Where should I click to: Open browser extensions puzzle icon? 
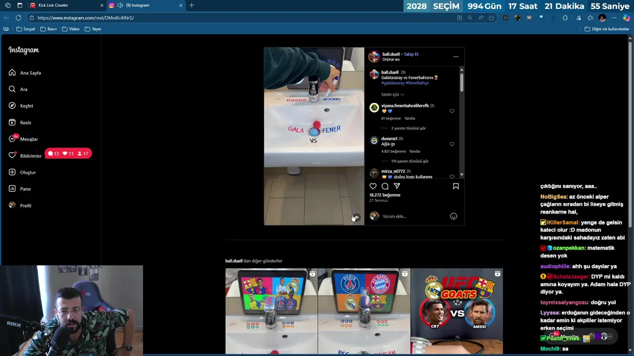click(565, 18)
